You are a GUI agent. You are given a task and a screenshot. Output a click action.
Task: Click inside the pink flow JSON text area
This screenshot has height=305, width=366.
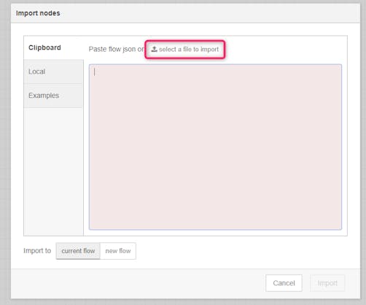[215, 147]
